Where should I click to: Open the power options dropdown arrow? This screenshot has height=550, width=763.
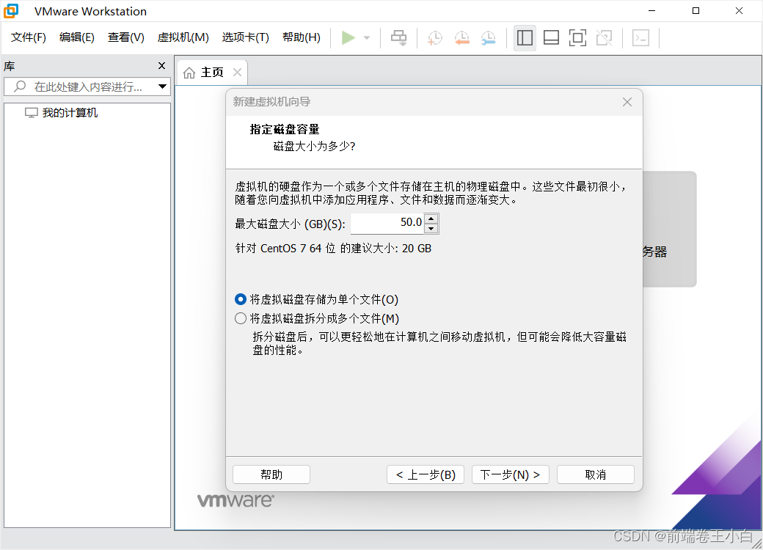tap(367, 38)
